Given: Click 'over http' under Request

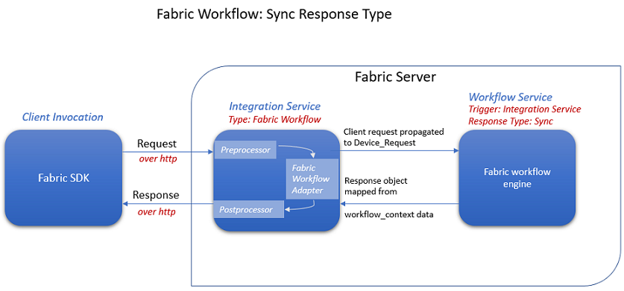Looking at the screenshot, I should pyautogui.click(x=157, y=159).
